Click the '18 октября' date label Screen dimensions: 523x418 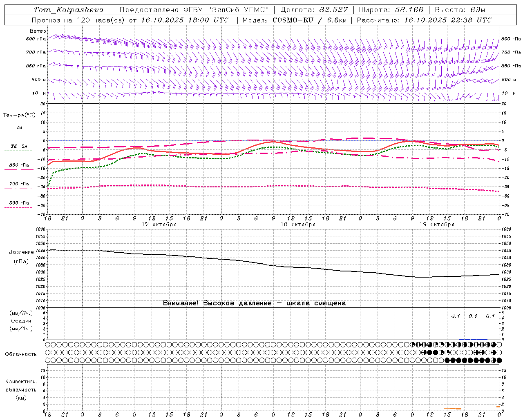(x=298, y=225)
